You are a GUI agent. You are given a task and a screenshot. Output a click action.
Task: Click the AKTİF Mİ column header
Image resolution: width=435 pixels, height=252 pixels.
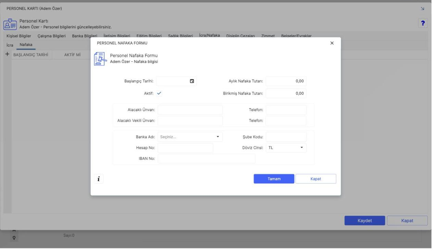click(72, 55)
